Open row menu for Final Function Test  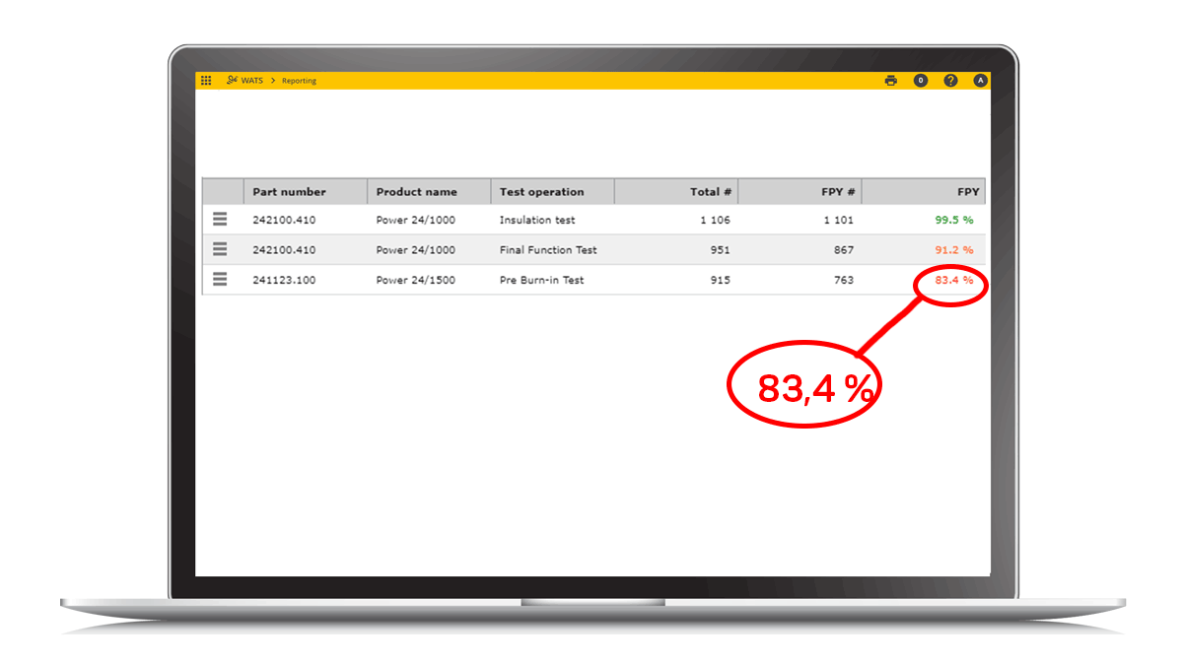click(220, 249)
